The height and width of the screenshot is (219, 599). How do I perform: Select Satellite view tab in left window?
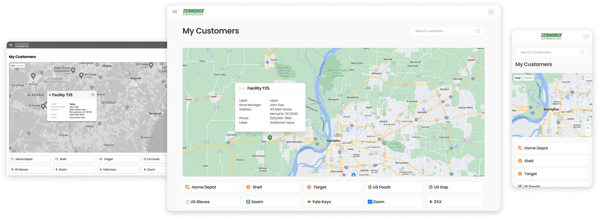[21, 65]
